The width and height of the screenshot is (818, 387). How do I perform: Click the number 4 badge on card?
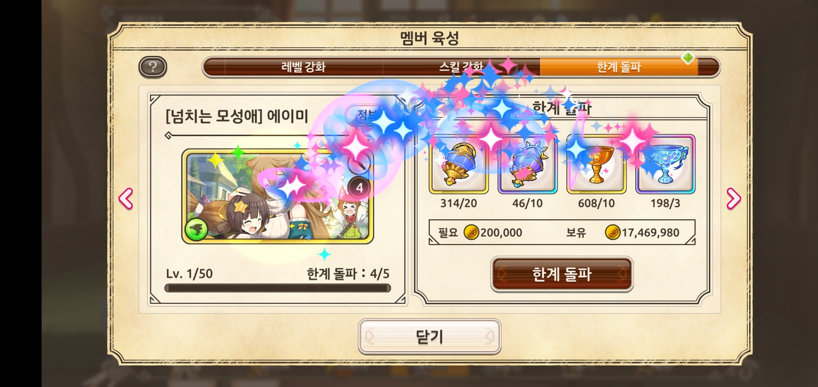[359, 188]
